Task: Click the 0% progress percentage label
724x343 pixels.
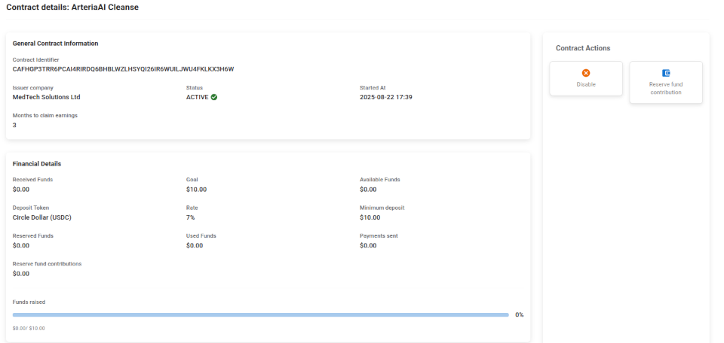Action: 519,314
